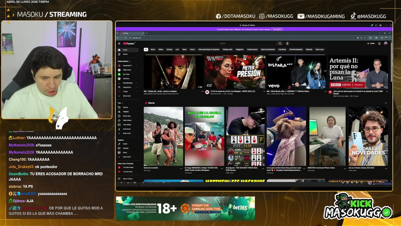Click the Instagram icon in the stream header
The width and height of the screenshot is (401, 226).
coord(262,16)
